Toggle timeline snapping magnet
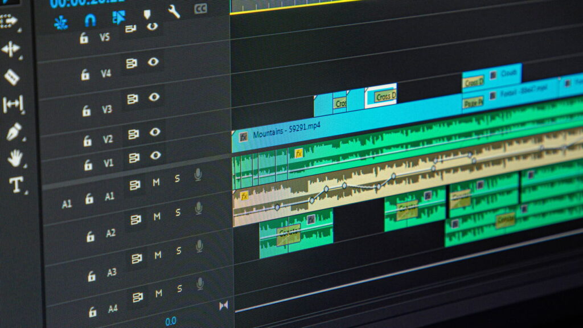 point(90,20)
